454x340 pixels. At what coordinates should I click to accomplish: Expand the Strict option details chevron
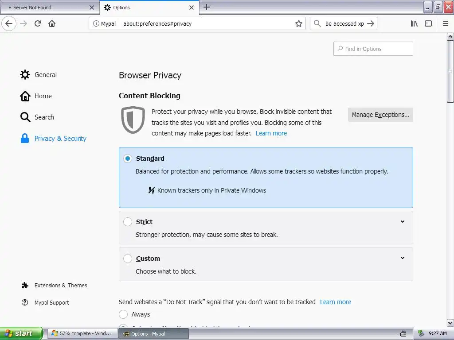coord(403,222)
